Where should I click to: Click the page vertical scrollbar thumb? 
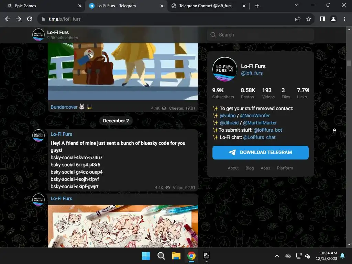pos(349,63)
